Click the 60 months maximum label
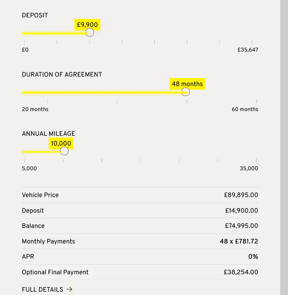This screenshot has width=288, height=295. click(x=245, y=109)
